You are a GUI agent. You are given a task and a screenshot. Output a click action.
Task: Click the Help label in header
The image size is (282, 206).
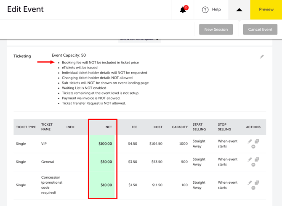216,10
